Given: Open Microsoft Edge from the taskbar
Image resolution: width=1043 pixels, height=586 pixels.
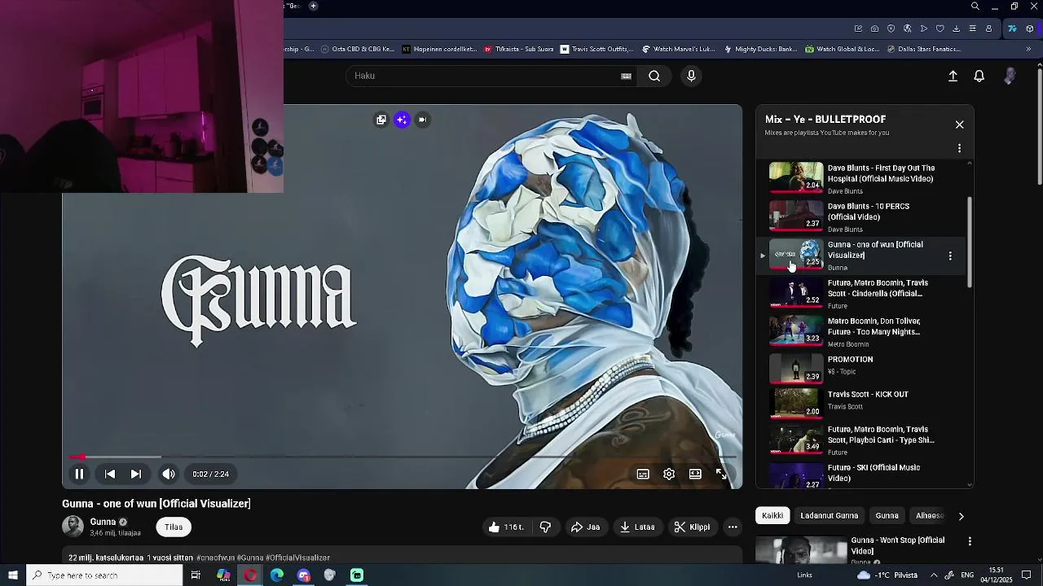Looking at the screenshot, I should [277, 575].
